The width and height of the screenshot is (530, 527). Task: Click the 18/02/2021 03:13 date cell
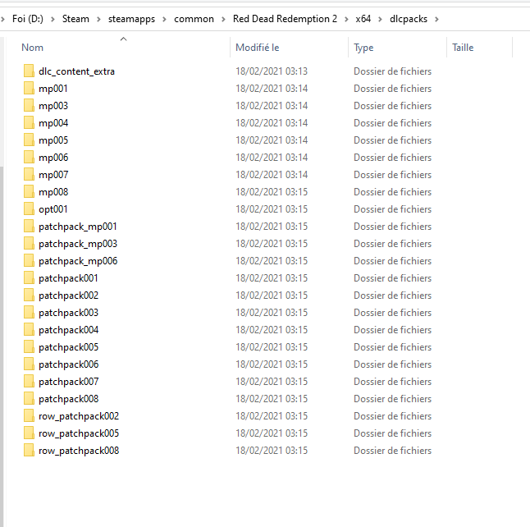coord(272,71)
